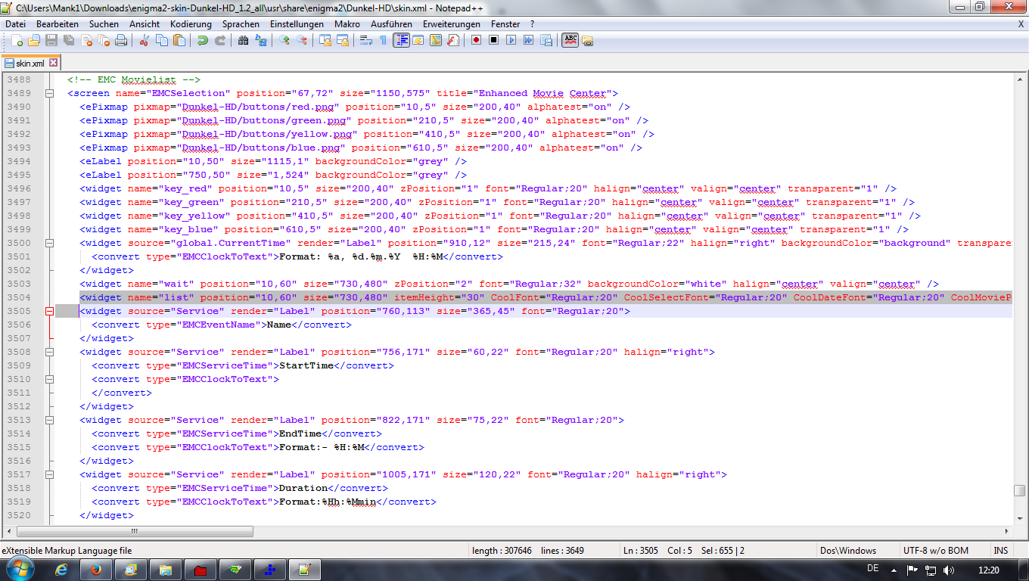Save the current recorded macro icon

546,40
